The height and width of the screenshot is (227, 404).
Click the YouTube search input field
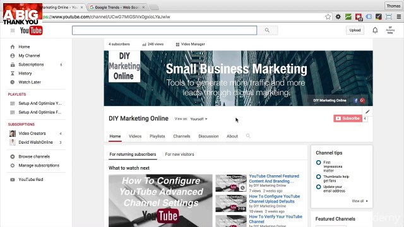(164, 30)
